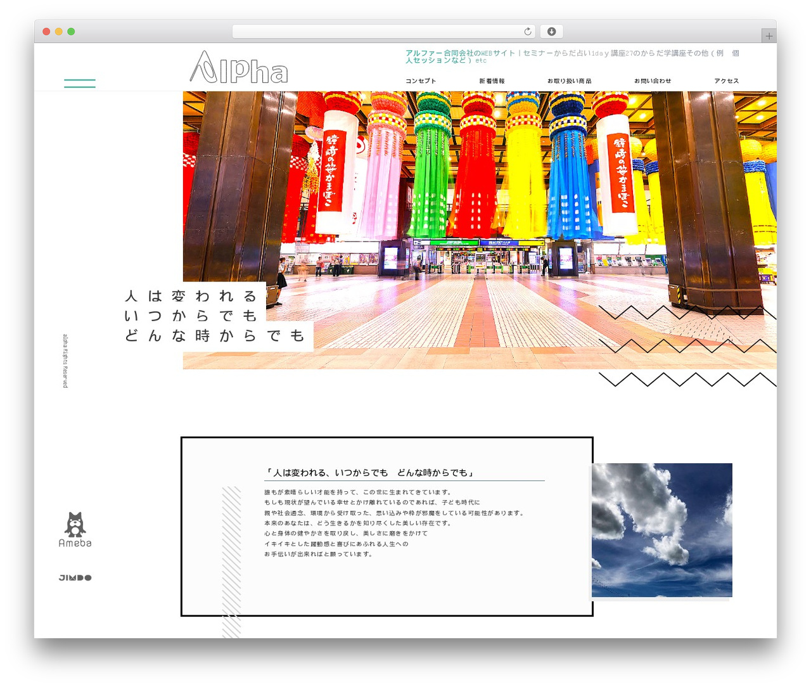Click the paragraph line 誰もが素晴らしい才能を持って

point(358,492)
